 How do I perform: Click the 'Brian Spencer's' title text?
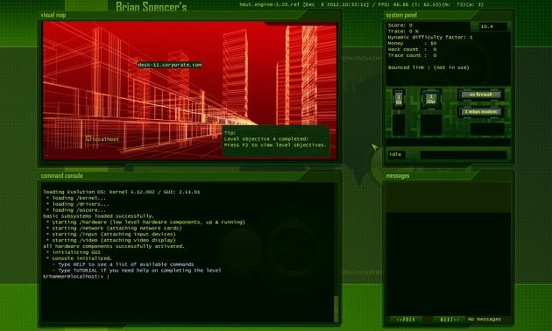(152, 6)
